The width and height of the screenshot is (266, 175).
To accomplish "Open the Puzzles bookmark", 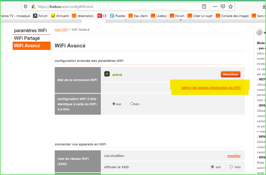I will point(118,16).
